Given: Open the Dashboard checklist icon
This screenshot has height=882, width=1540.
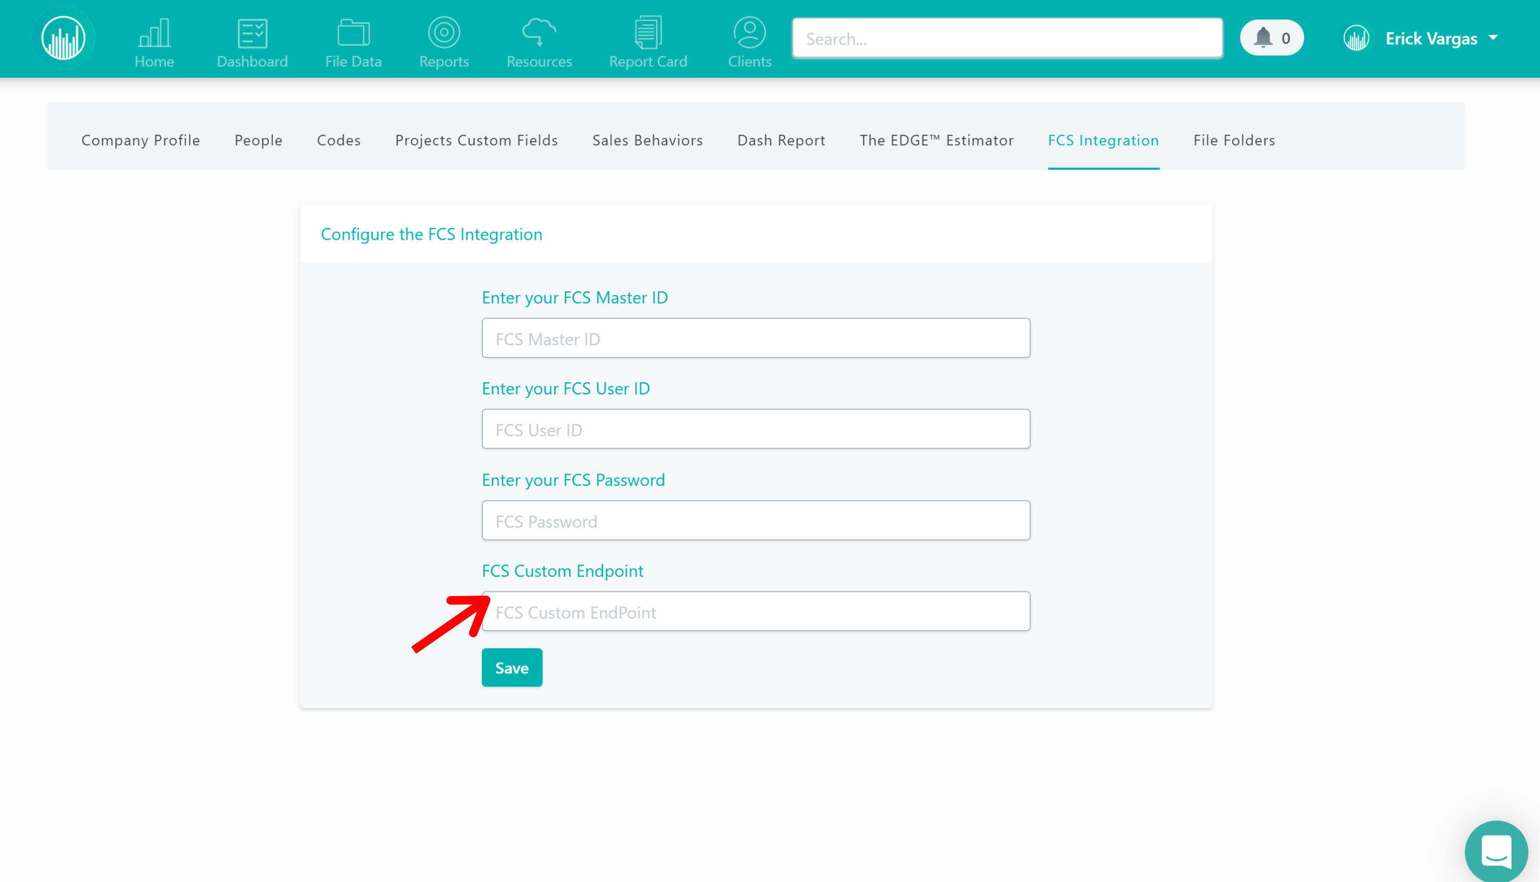Looking at the screenshot, I should click(x=252, y=33).
